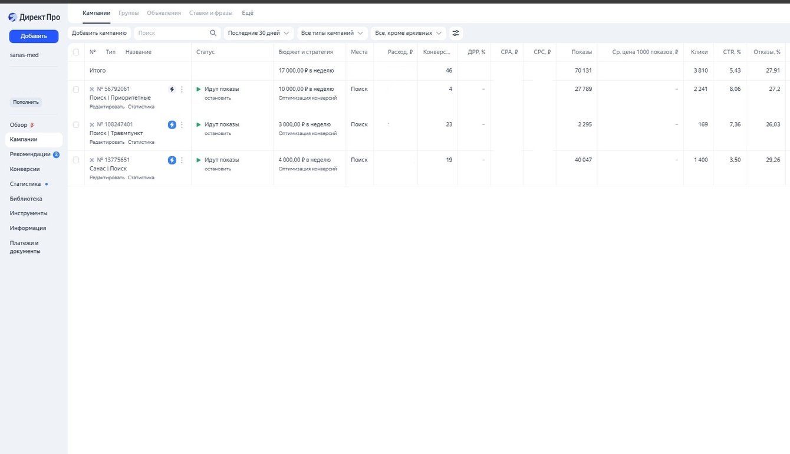Select checkbox for Санас | Поиск campaign

pyautogui.click(x=76, y=160)
